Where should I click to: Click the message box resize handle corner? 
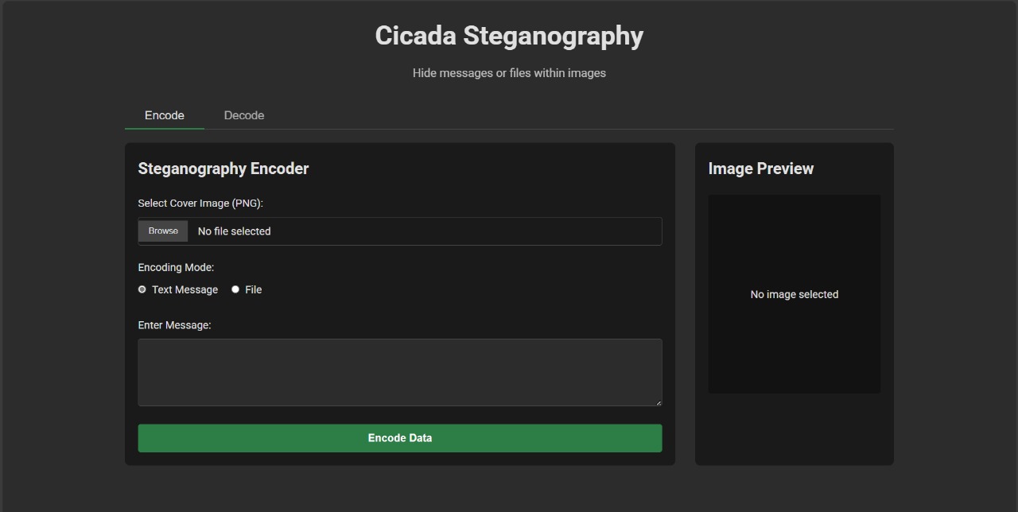(658, 401)
